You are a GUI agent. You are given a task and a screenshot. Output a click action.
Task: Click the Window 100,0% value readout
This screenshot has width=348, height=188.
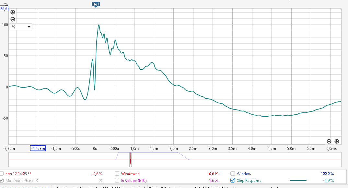coord(327,174)
